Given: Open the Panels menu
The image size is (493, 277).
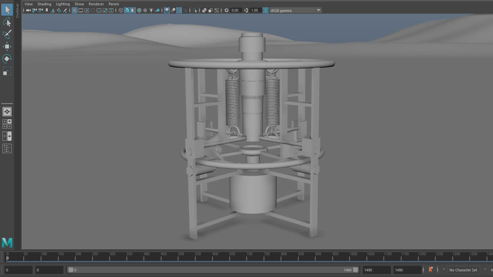Looking at the screenshot, I should point(114,4).
